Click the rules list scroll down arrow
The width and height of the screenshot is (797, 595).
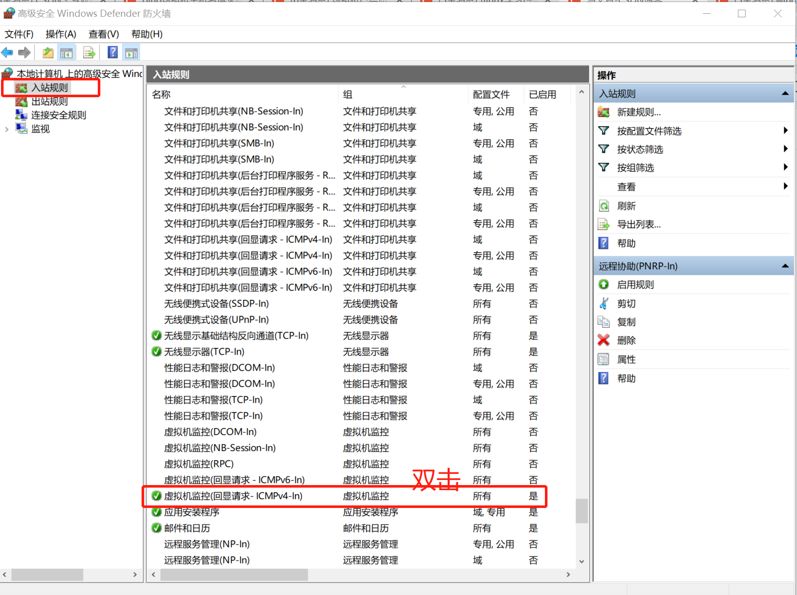coord(582,561)
